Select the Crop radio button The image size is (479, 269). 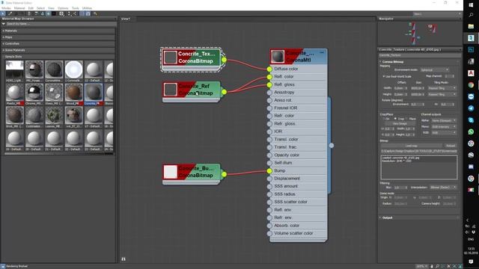click(x=395, y=119)
